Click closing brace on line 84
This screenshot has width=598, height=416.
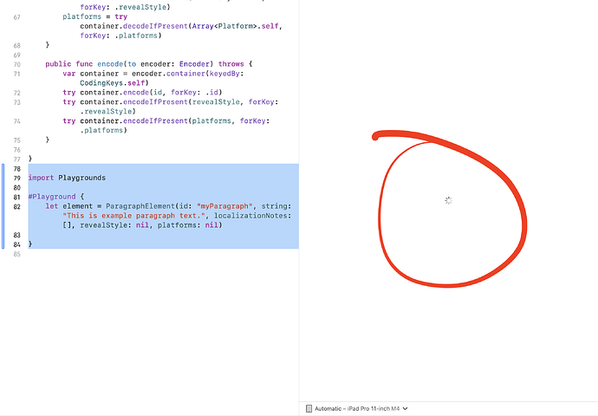pyautogui.click(x=30, y=244)
